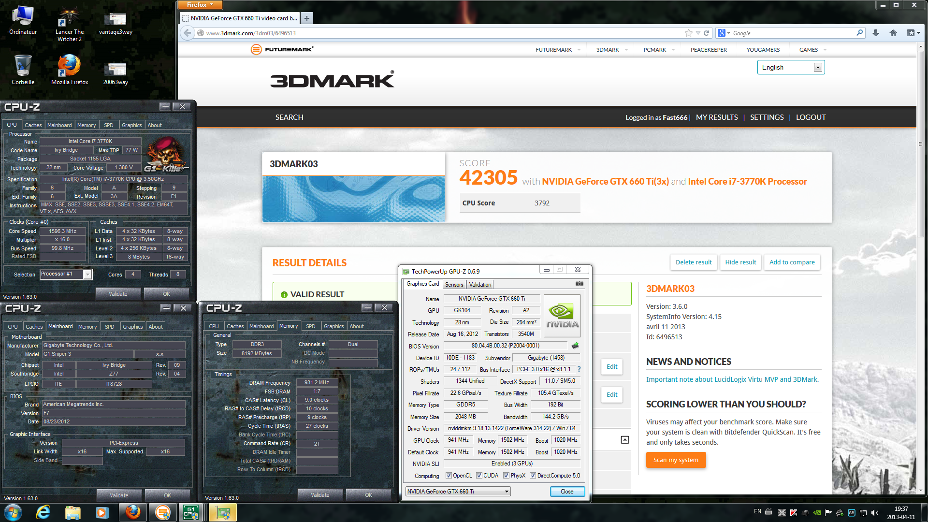This screenshot has width=928, height=522.
Task: Click the collapse arrow icon in result details
Action: point(624,439)
